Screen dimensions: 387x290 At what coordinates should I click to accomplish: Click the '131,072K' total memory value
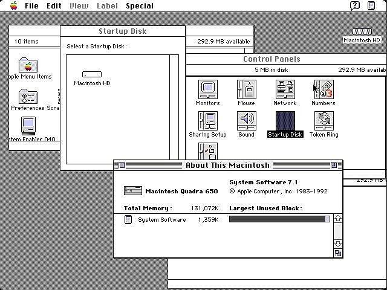[x=204, y=208]
